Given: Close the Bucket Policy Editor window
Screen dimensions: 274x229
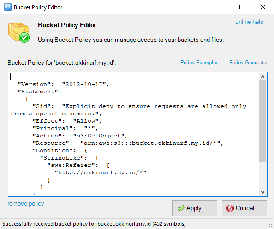Looking at the screenshot, I should [263, 7].
